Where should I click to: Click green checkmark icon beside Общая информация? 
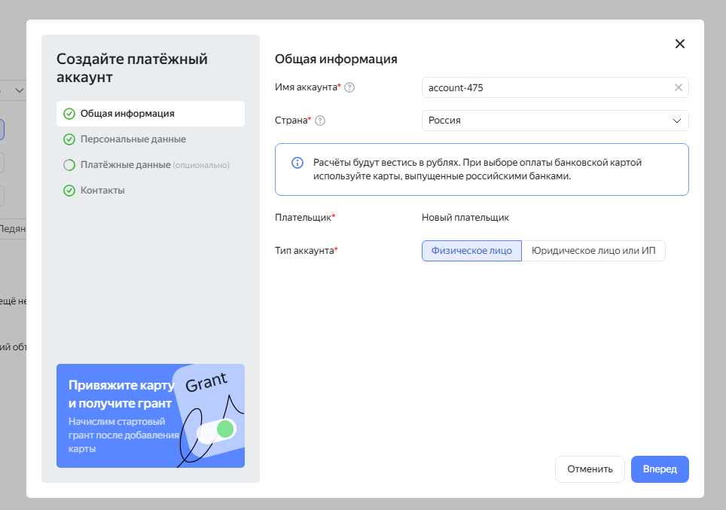69,114
